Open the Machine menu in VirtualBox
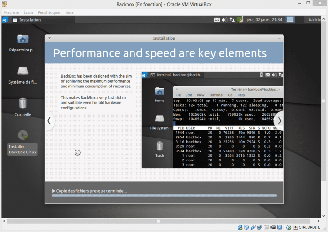Image resolution: width=328 pixels, height=232 pixels. point(11,12)
